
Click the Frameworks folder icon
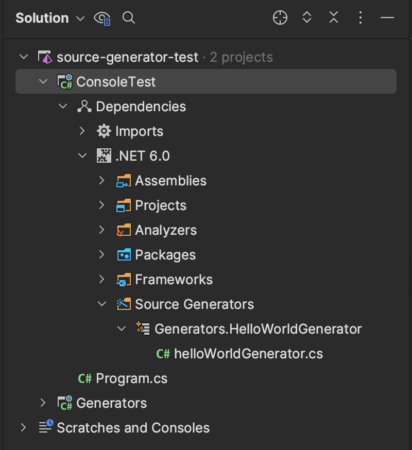pos(124,280)
